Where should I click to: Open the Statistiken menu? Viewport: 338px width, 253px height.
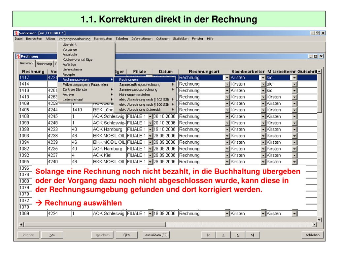[181, 39]
